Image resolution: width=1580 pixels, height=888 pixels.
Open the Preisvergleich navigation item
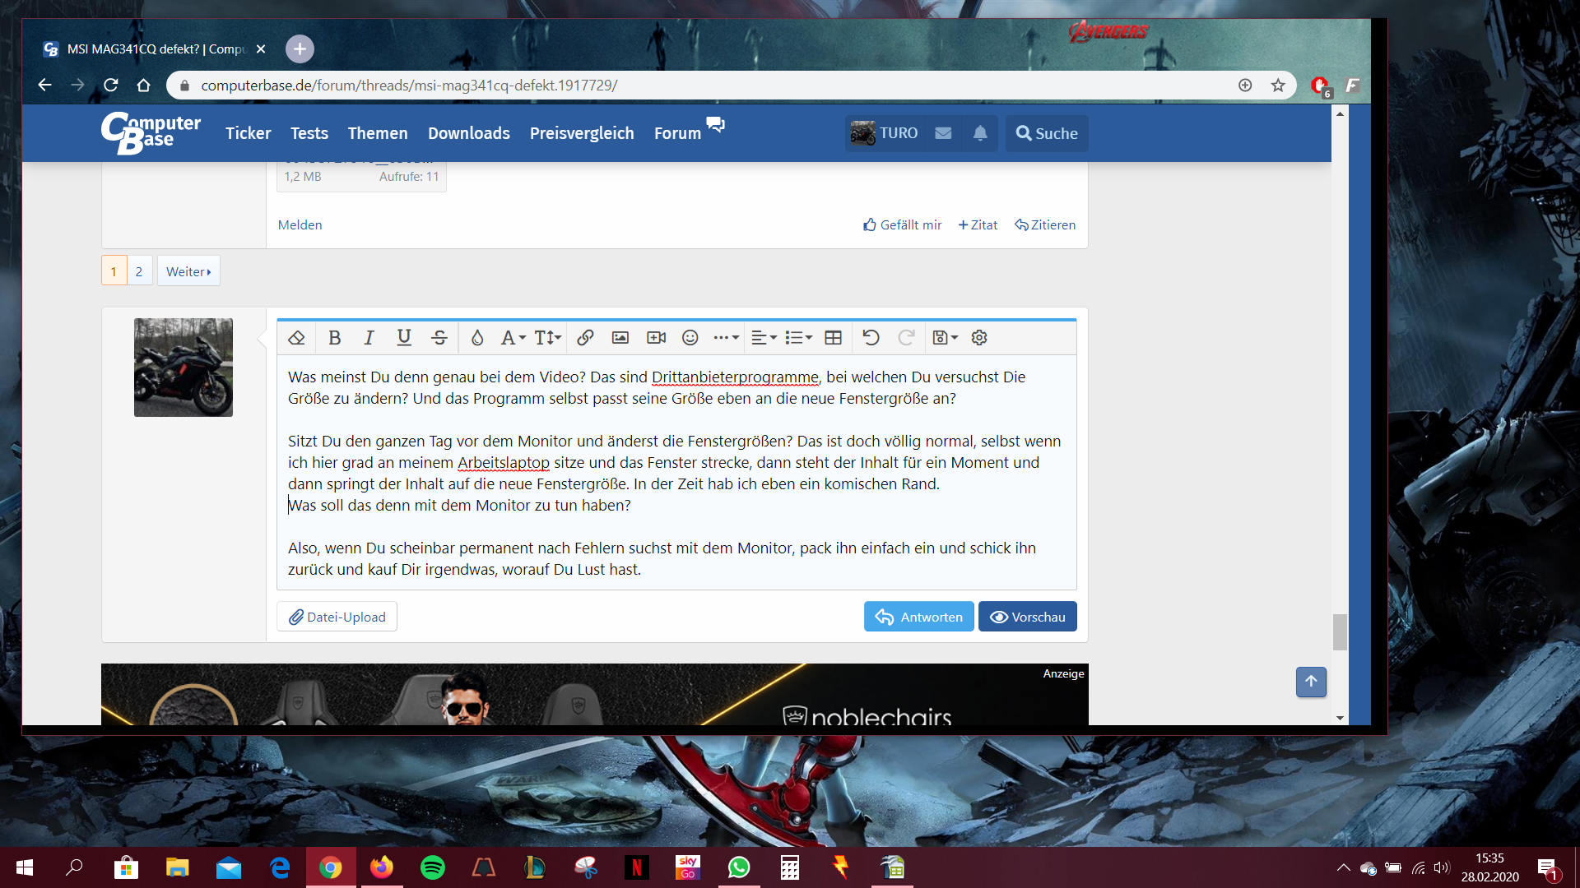tap(581, 133)
